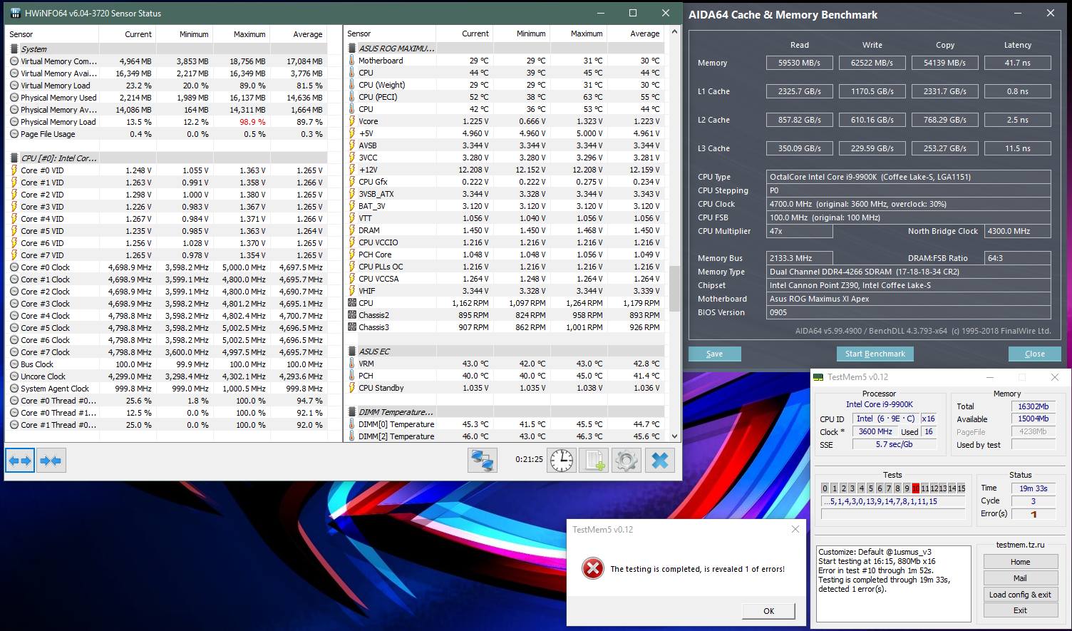
Task: Click the thermometer icon beside VRM
Action: pos(352,364)
